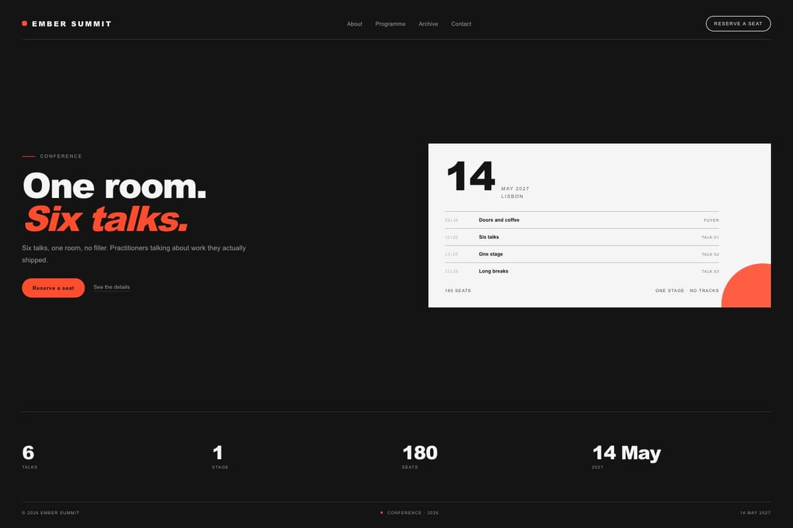Screen dimensions: 793x528
Task: Click the large "180" seats statistic
Action: pyautogui.click(x=420, y=453)
